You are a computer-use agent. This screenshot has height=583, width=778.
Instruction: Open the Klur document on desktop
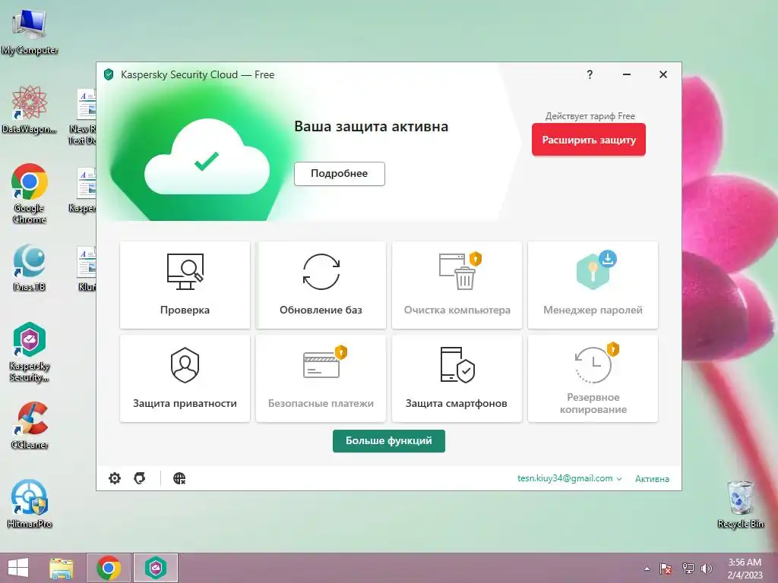tap(87, 269)
